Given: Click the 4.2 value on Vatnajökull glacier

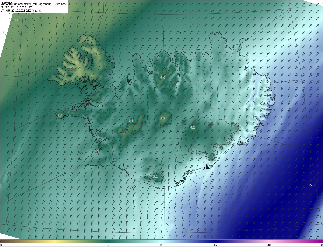Looking at the screenshot, I should point(192,127).
